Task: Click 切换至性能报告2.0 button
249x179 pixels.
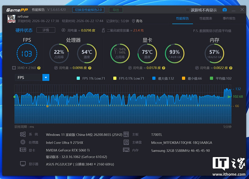Action: [x=88, y=10]
